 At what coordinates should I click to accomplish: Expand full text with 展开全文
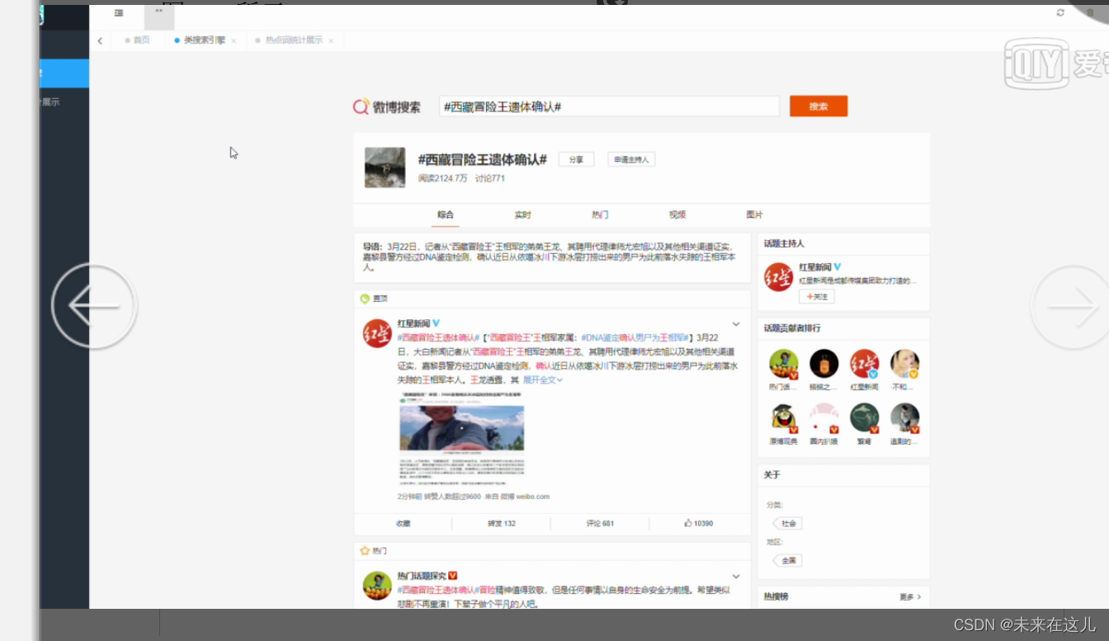(x=542, y=380)
